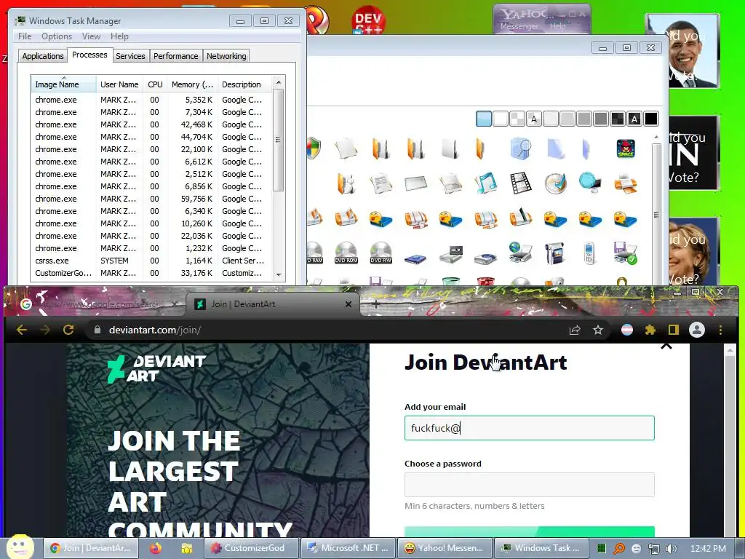Click the taskbar clock showing 12:42 PM
Screen dimensions: 745x559
point(708,549)
